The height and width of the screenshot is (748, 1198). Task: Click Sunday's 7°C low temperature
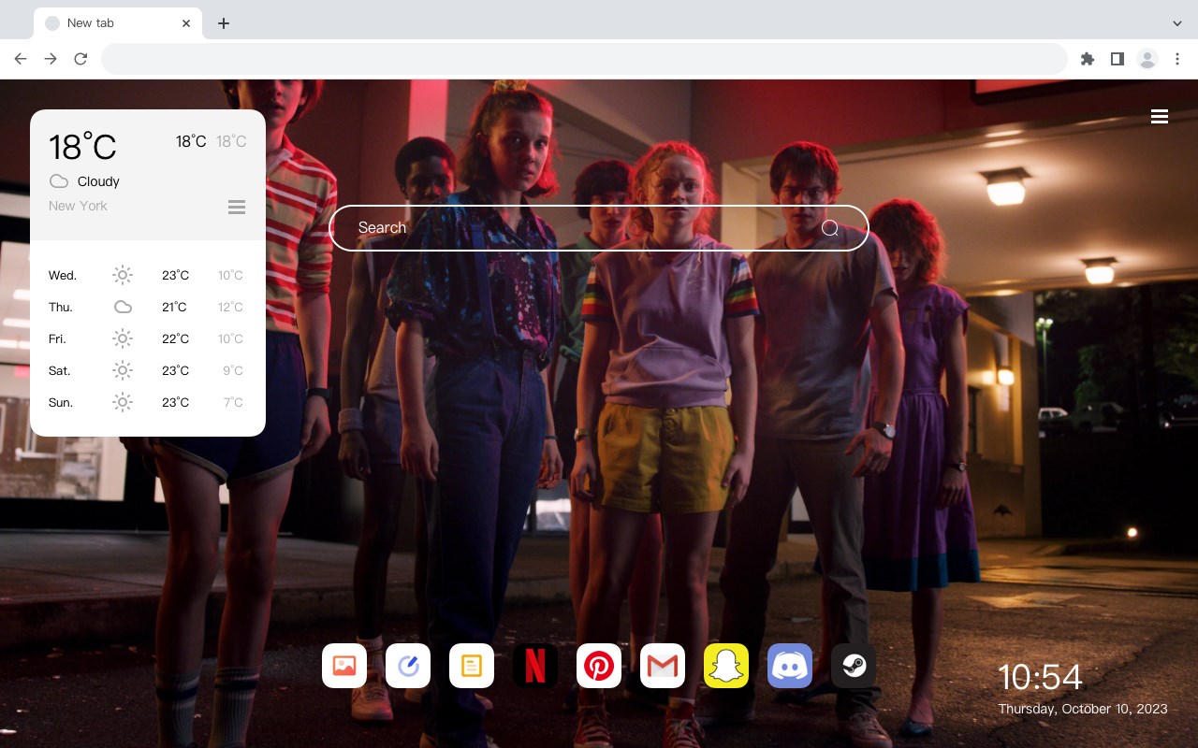pos(233,403)
